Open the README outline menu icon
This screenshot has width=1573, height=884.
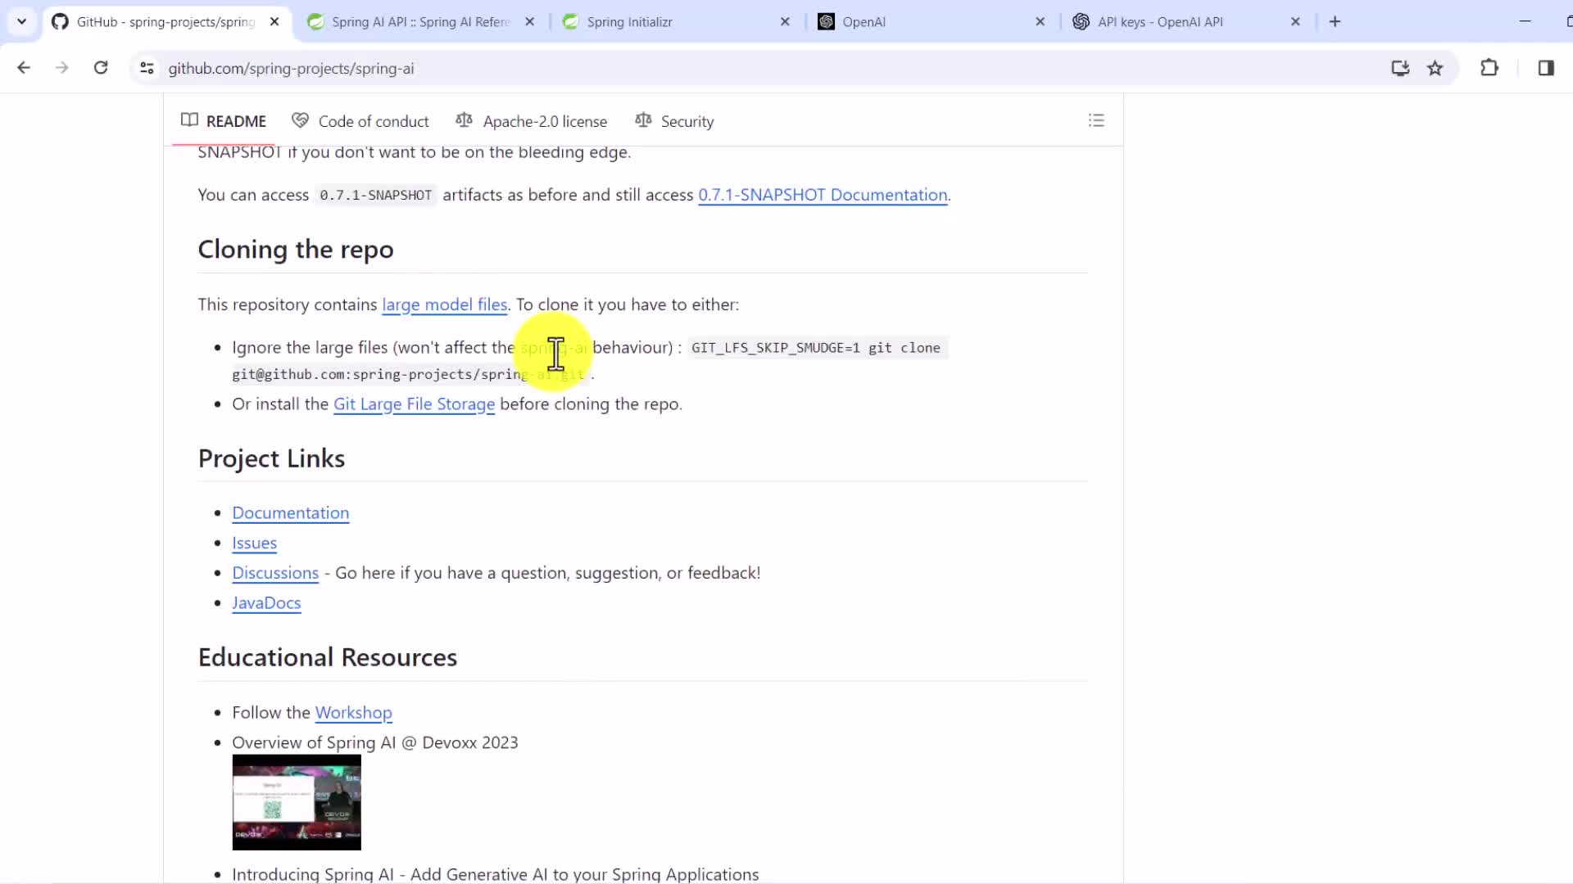(x=1096, y=121)
